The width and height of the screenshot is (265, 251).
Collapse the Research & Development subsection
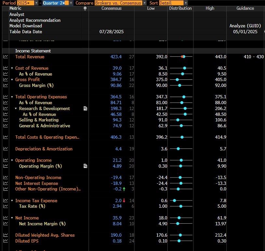pos(16,108)
